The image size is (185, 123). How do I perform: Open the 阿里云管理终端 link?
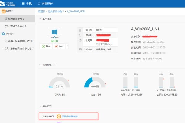[x=69, y=117]
